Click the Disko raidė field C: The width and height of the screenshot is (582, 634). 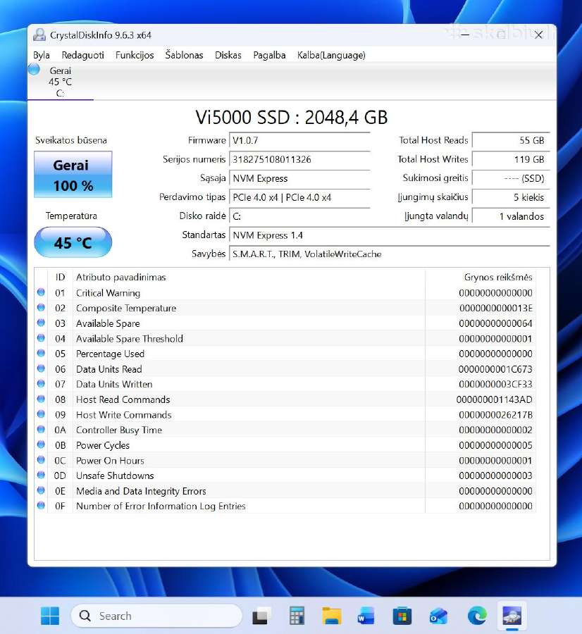[x=299, y=216]
